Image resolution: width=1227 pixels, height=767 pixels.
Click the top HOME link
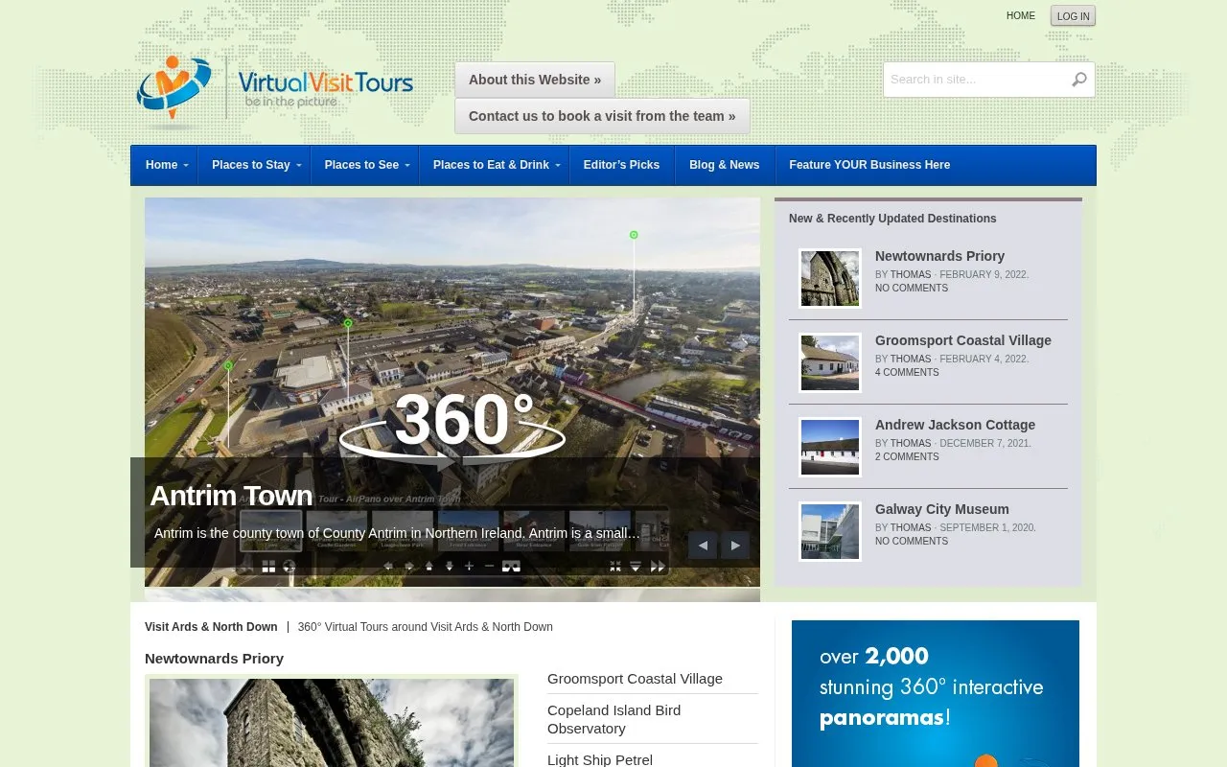click(1021, 16)
